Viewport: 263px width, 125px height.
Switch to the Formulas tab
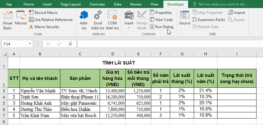tap(97, 4)
